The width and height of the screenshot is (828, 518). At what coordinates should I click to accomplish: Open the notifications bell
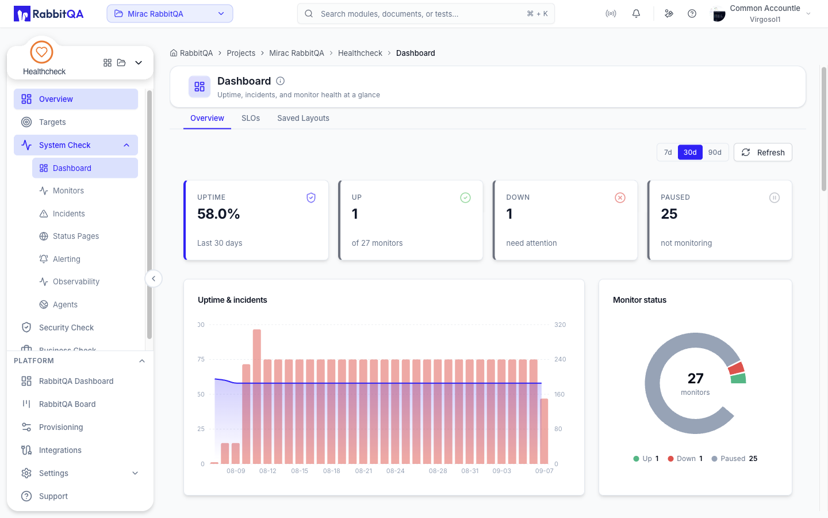pyautogui.click(x=636, y=14)
